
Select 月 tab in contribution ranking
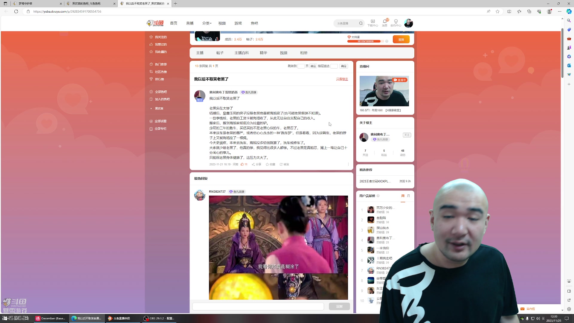tap(408, 196)
